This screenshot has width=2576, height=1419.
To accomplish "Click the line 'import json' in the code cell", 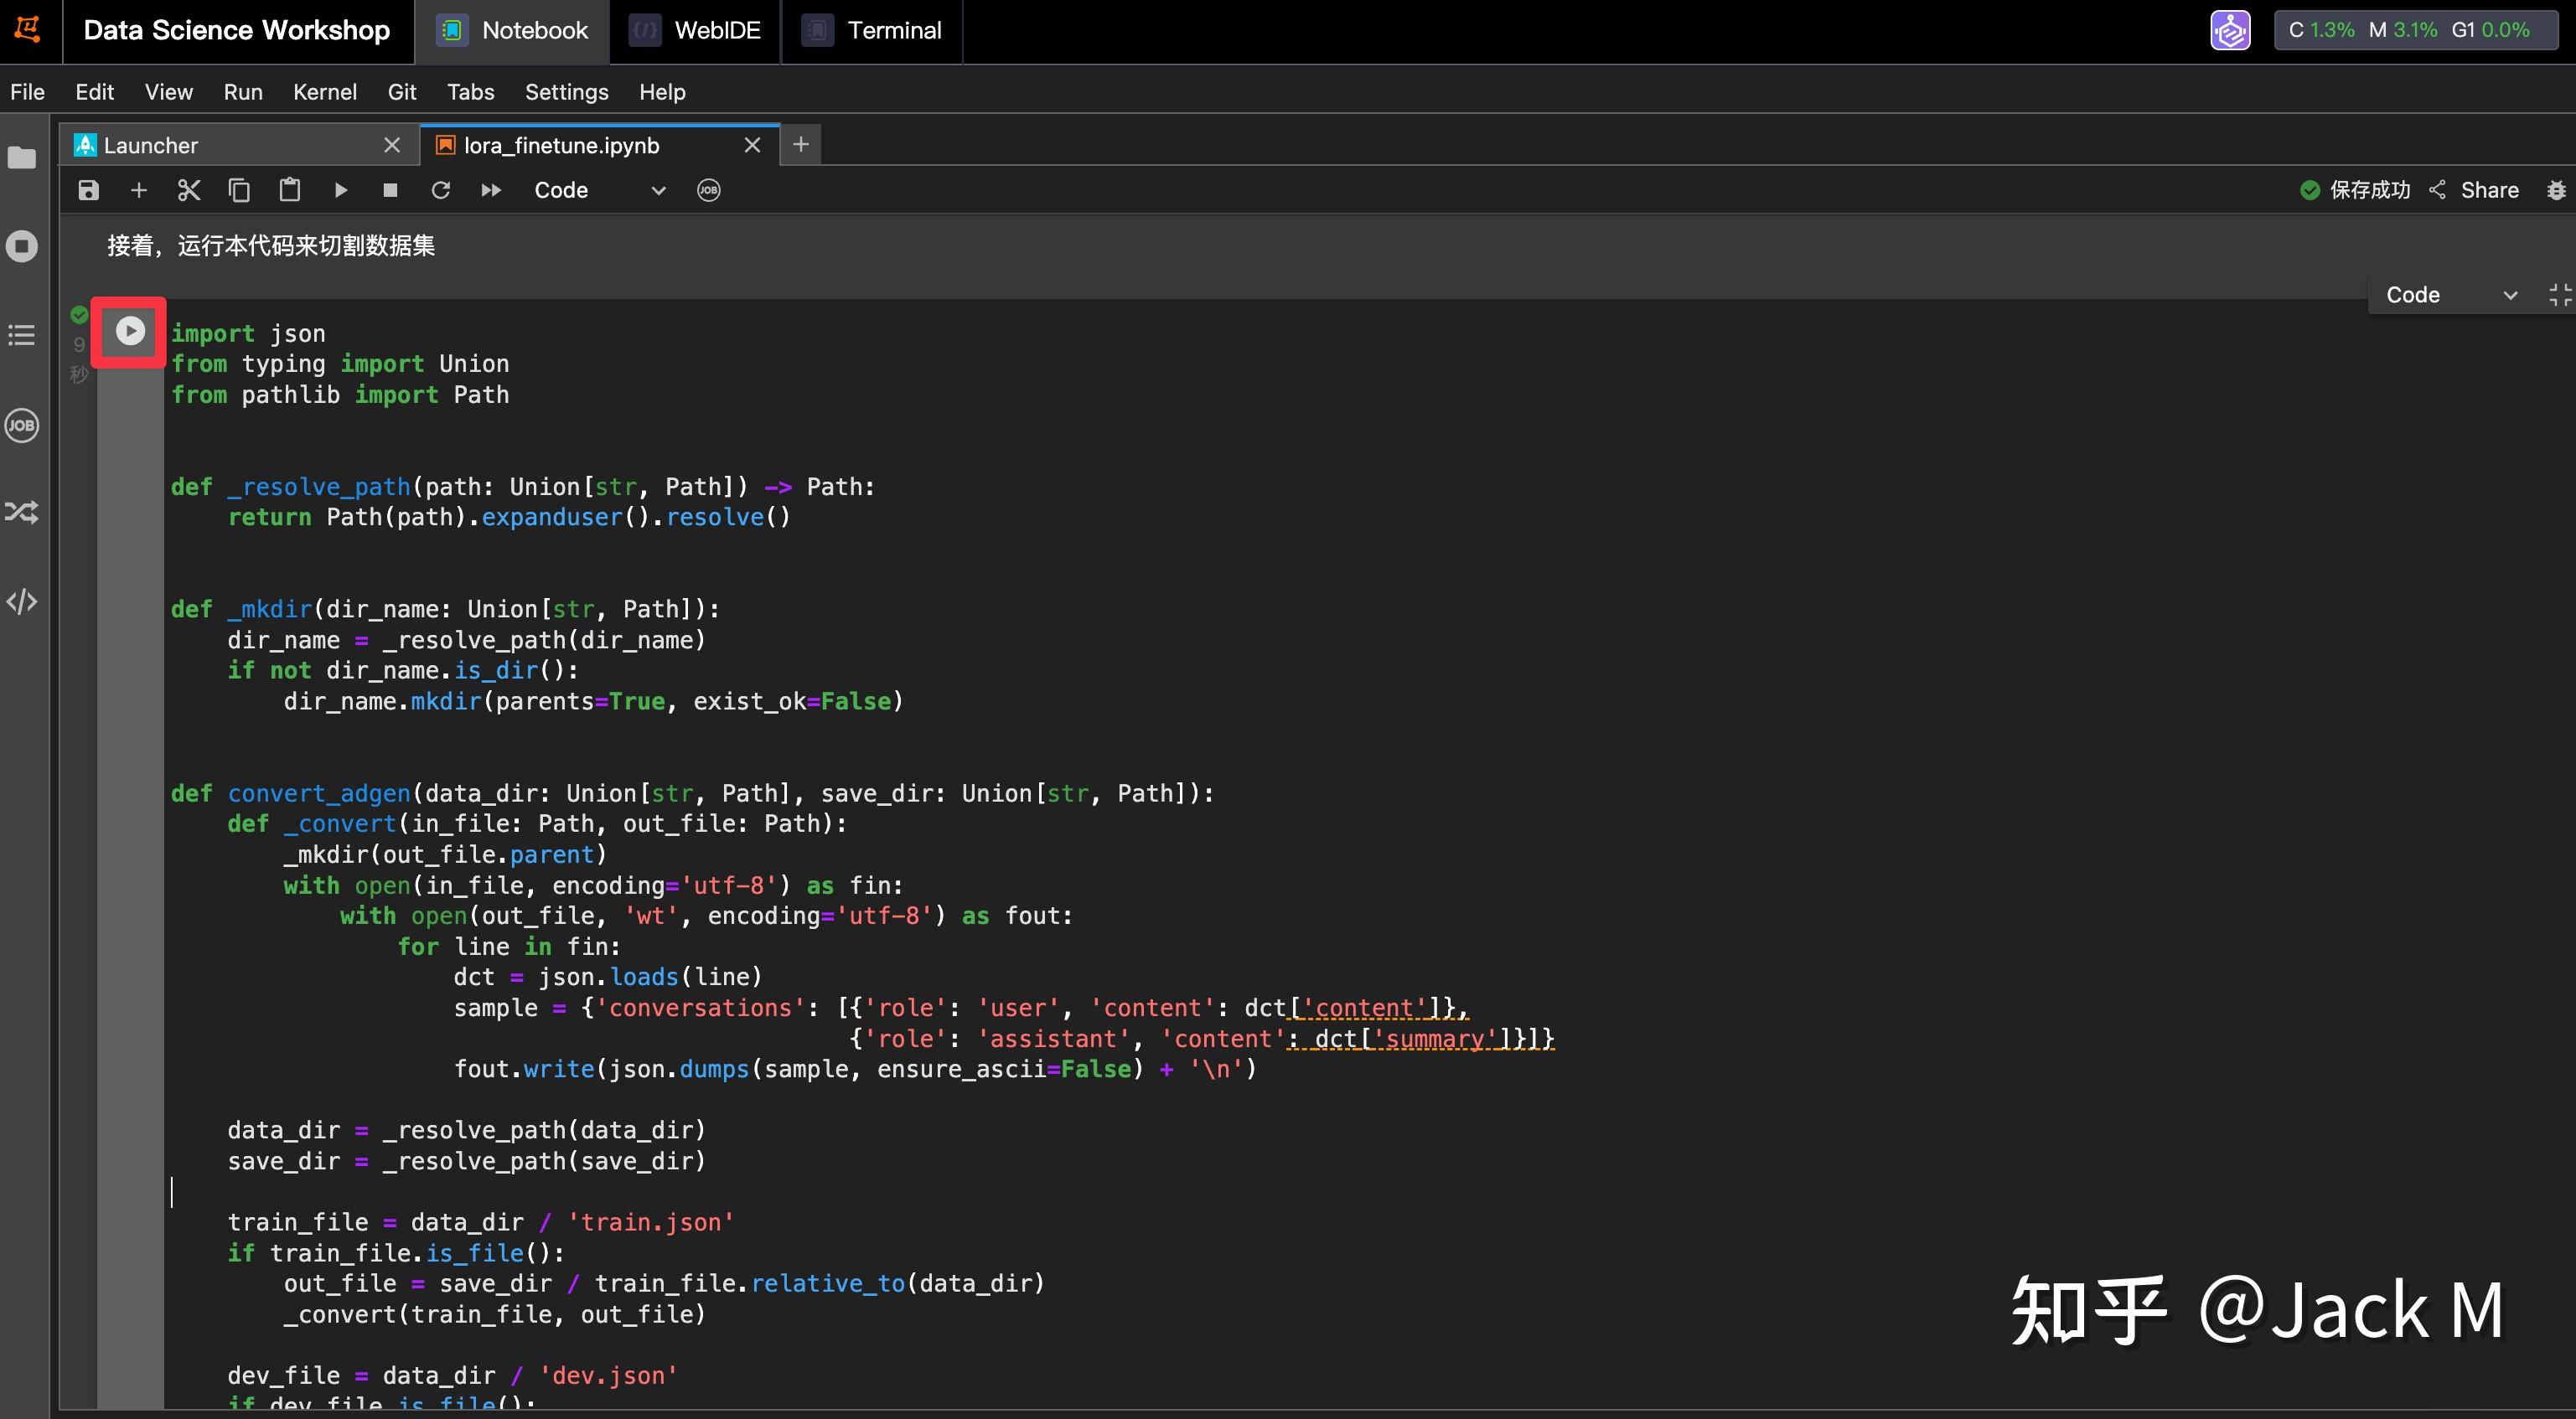I will pos(248,333).
